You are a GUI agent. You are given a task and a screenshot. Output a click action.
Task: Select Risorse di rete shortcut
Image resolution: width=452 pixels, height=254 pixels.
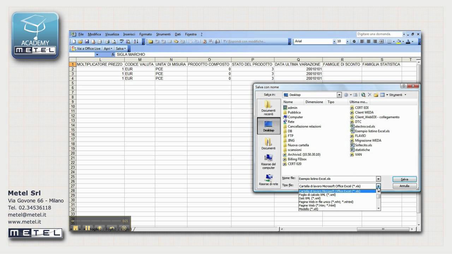pos(268,180)
